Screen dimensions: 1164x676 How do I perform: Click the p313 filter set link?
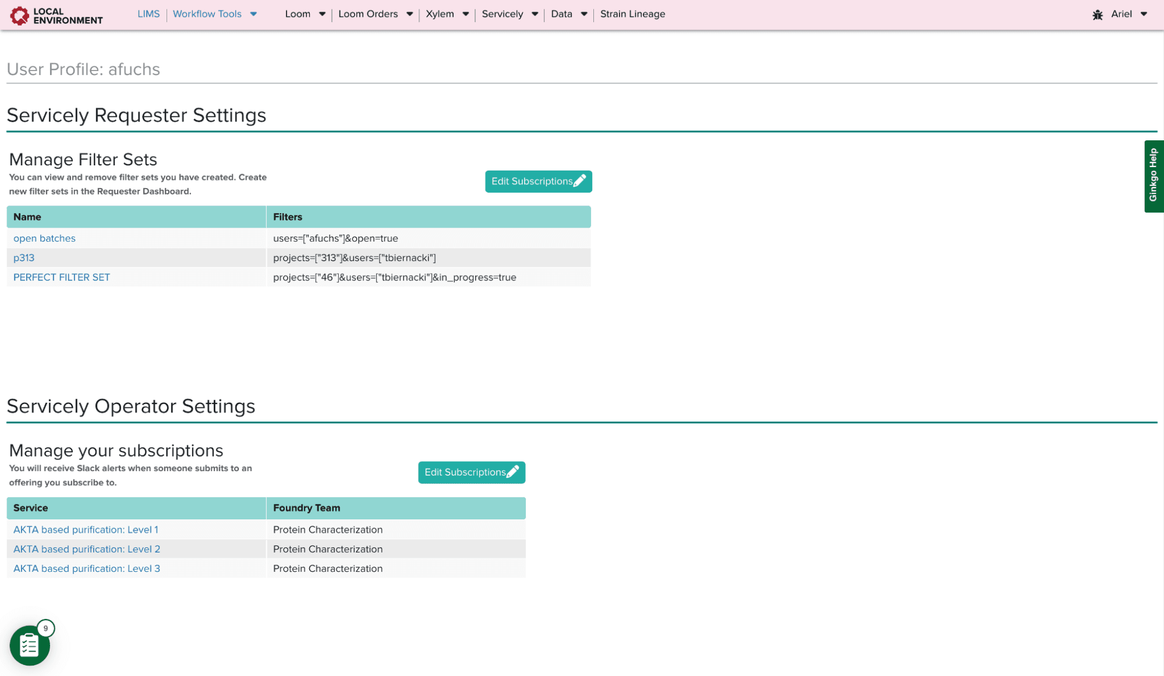(24, 257)
